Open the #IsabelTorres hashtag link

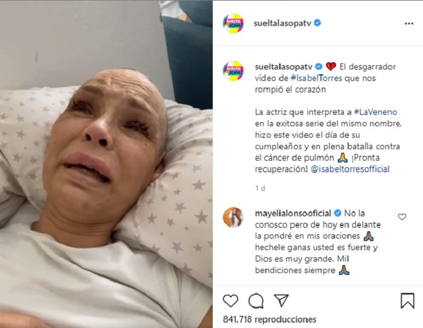pos(316,78)
